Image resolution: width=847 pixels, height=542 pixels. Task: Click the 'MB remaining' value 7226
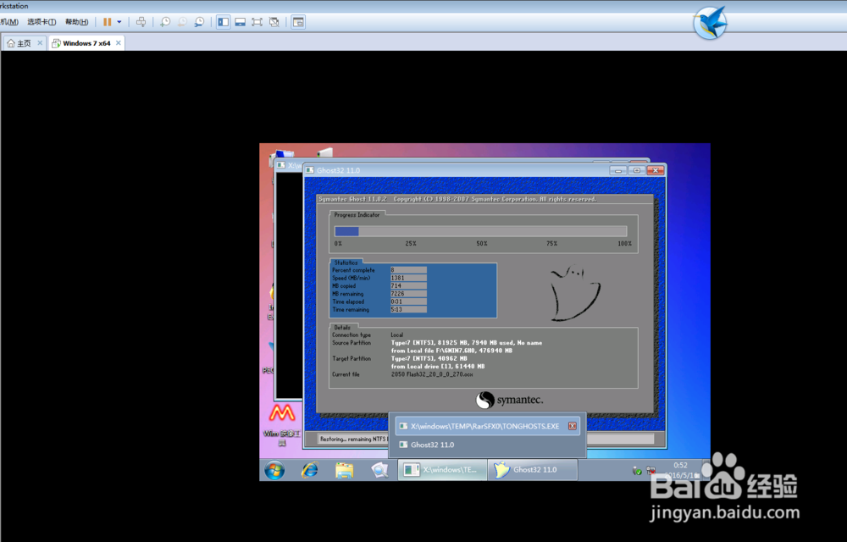(x=408, y=294)
